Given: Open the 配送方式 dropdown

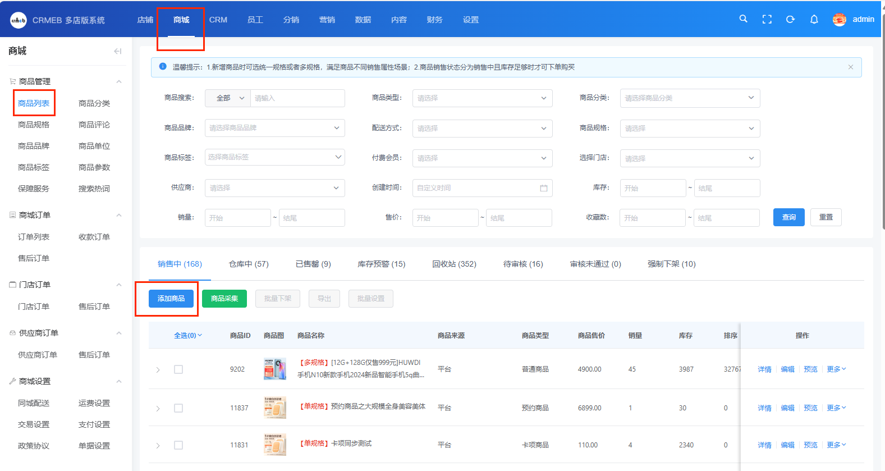Looking at the screenshot, I should point(482,128).
